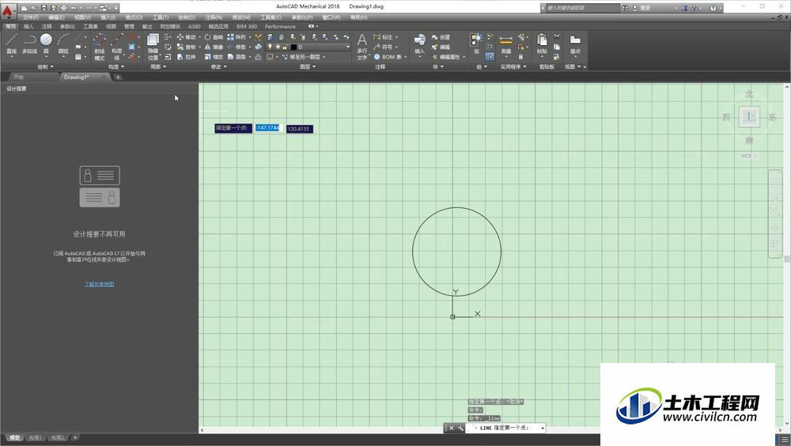
Task: Click the Save icon in quick access toolbar
Action: (x=44, y=8)
